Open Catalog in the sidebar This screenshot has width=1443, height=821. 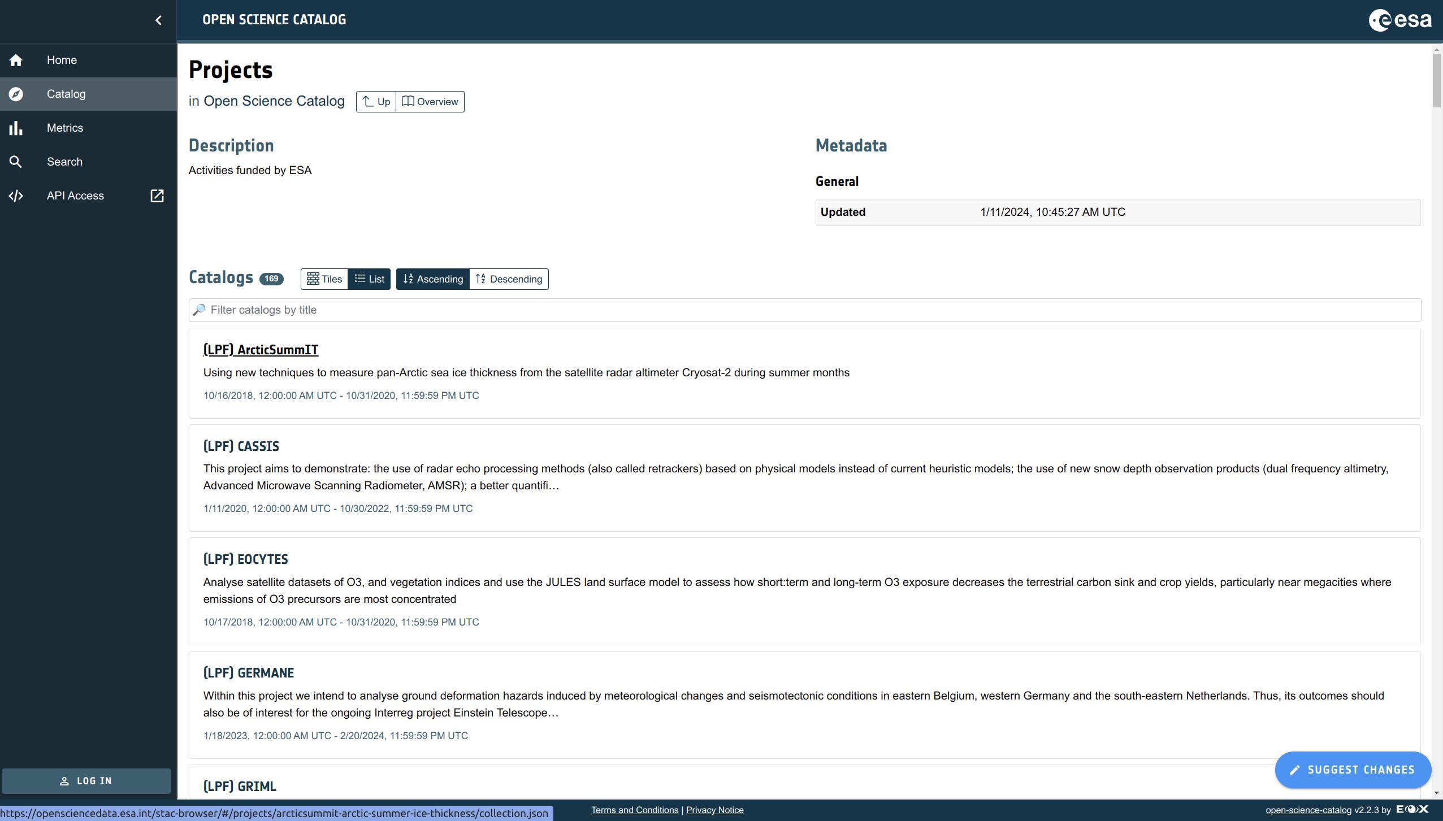(88, 94)
